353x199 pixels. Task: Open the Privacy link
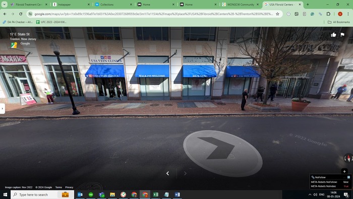coord(69,187)
